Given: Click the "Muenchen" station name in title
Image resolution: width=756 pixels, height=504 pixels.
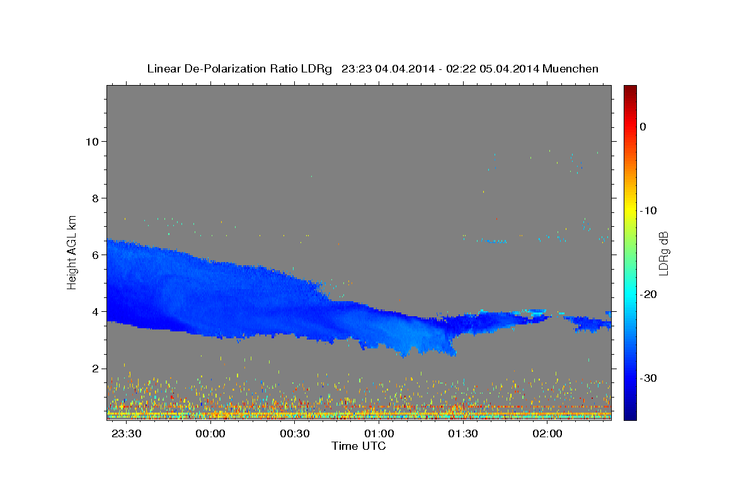Looking at the screenshot, I should pos(571,69).
